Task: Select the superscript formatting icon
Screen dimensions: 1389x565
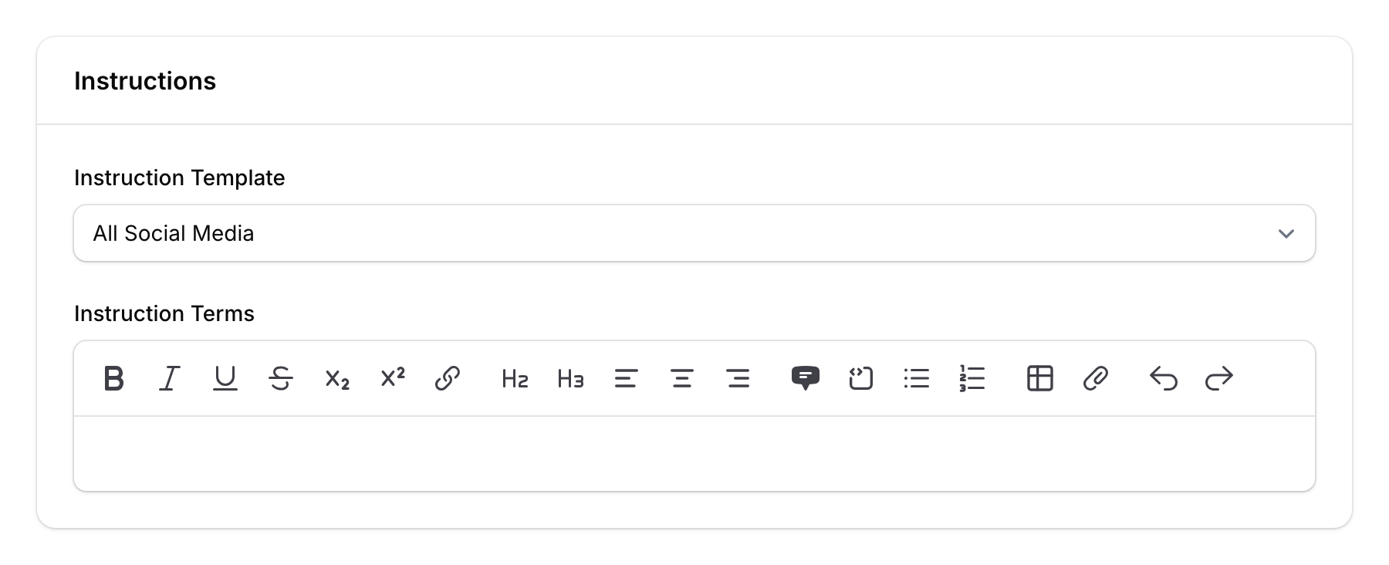Action: 391,378
